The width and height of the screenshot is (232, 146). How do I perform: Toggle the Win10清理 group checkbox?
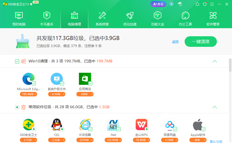point(17,61)
